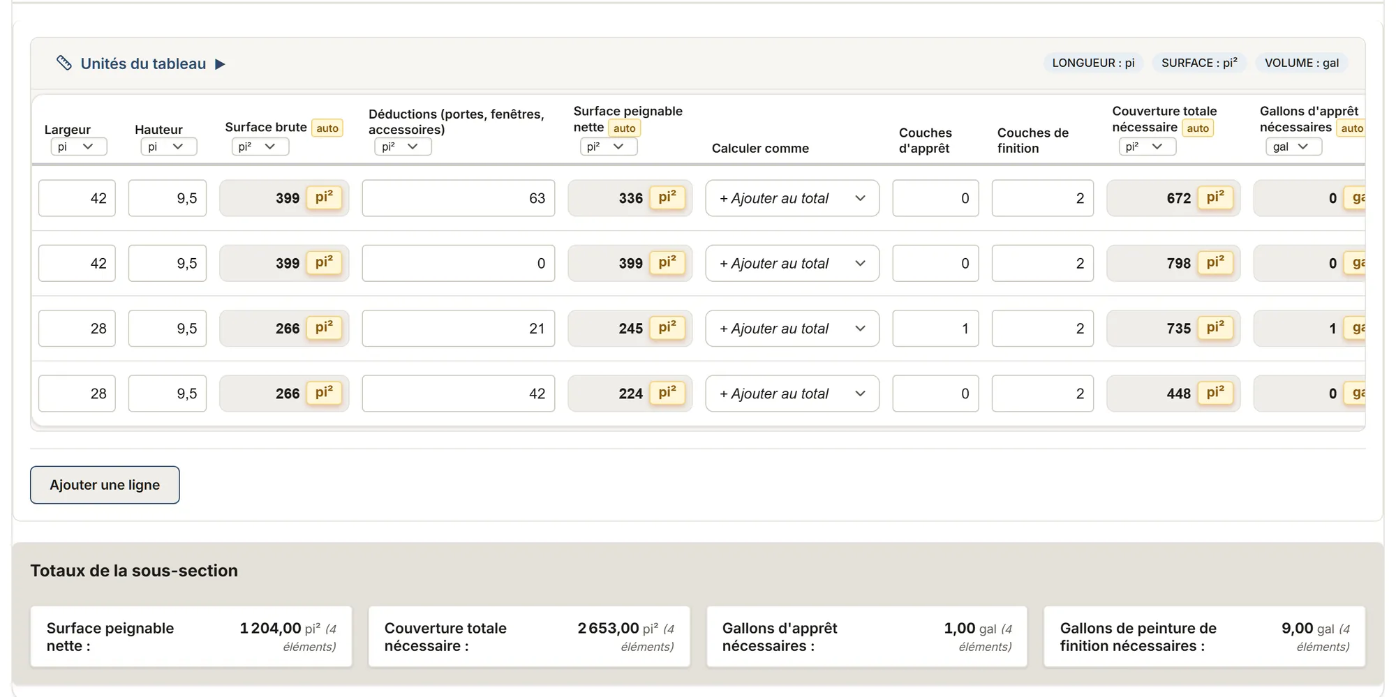Click the Couches d'apprêt field showing 1
Image resolution: width=1396 pixels, height=697 pixels.
coord(935,329)
